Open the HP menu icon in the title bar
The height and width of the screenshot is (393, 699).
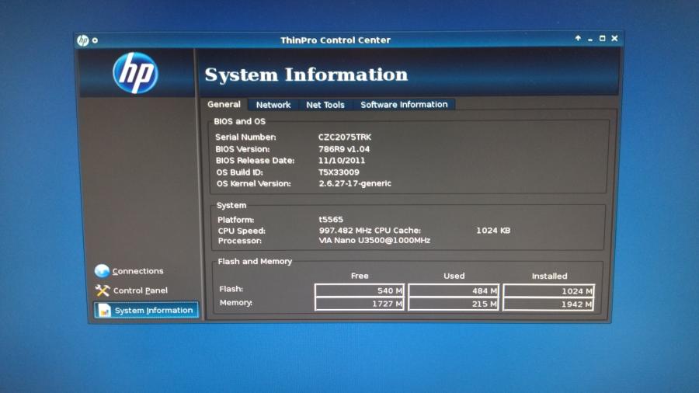coord(83,40)
